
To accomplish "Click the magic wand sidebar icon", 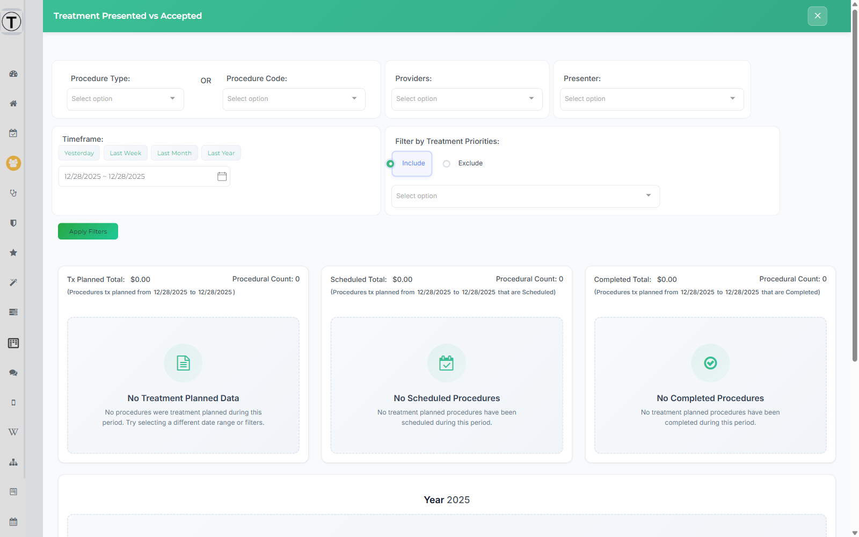I will [x=13, y=282].
